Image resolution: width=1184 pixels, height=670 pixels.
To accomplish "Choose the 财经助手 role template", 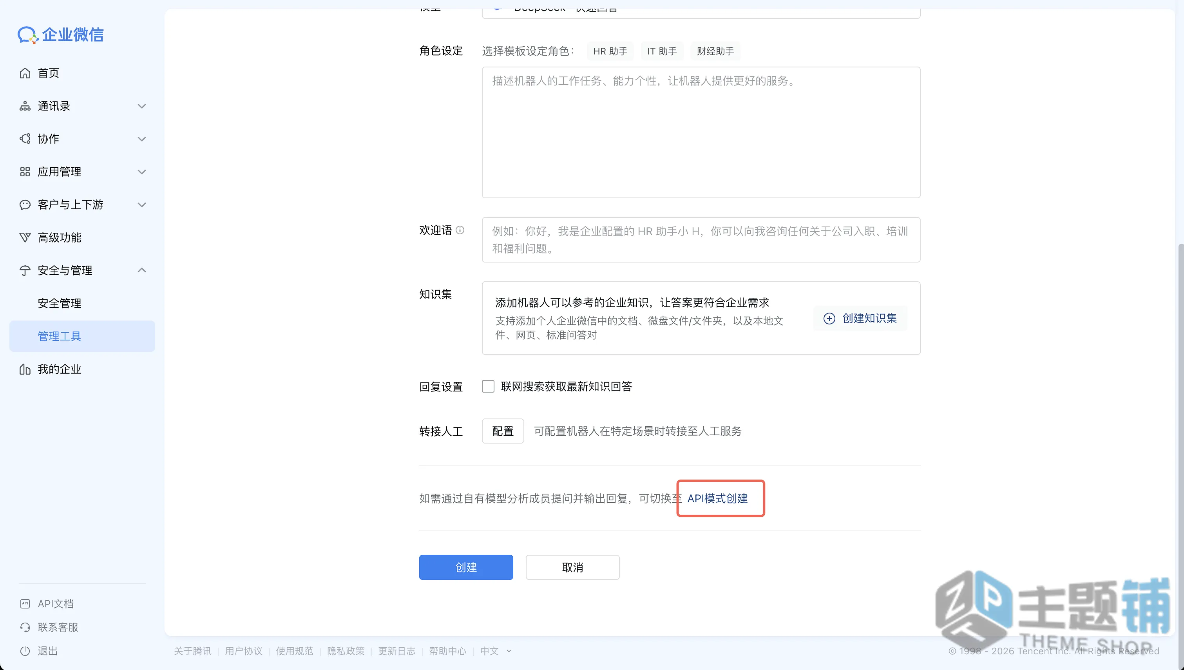I will click(x=715, y=51).
